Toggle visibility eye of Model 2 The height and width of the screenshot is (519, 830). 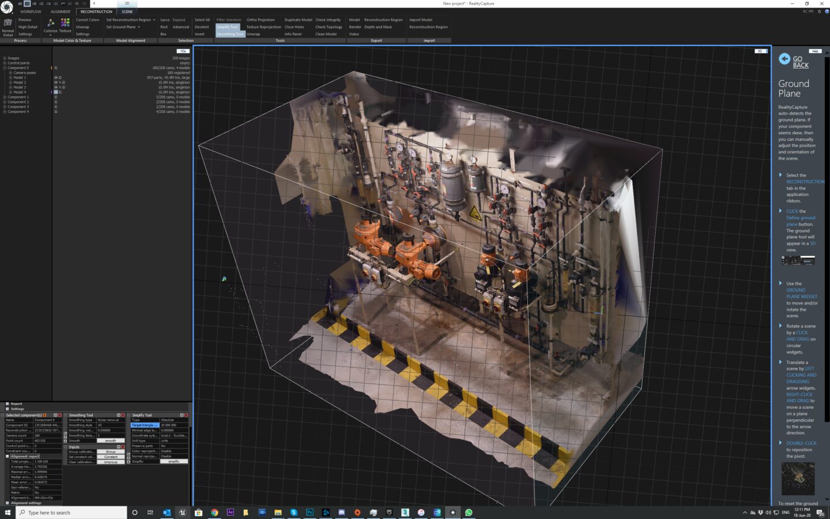[56, 82]
